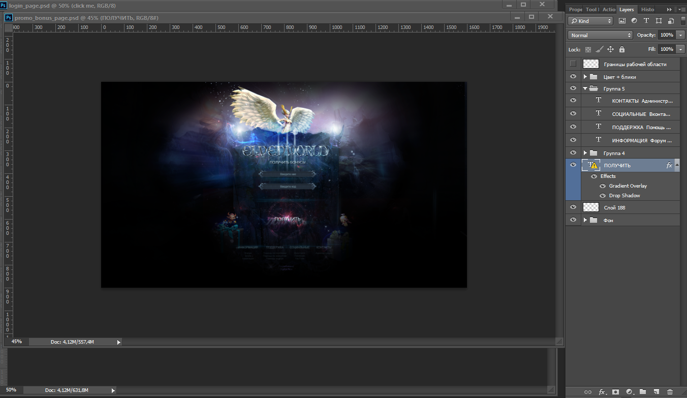Click fx badge on ПОЛУЧИТЬ layer
Screen dimensions: 687x398
pyautogui.click(x=669, y=165)
